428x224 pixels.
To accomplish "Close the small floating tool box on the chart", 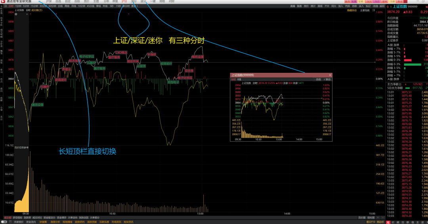I will [27, 14].
